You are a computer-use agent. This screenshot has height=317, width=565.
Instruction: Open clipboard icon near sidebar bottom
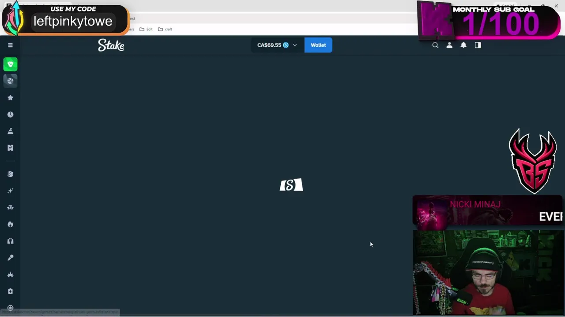pyautogui.click(x=11, y=291)
